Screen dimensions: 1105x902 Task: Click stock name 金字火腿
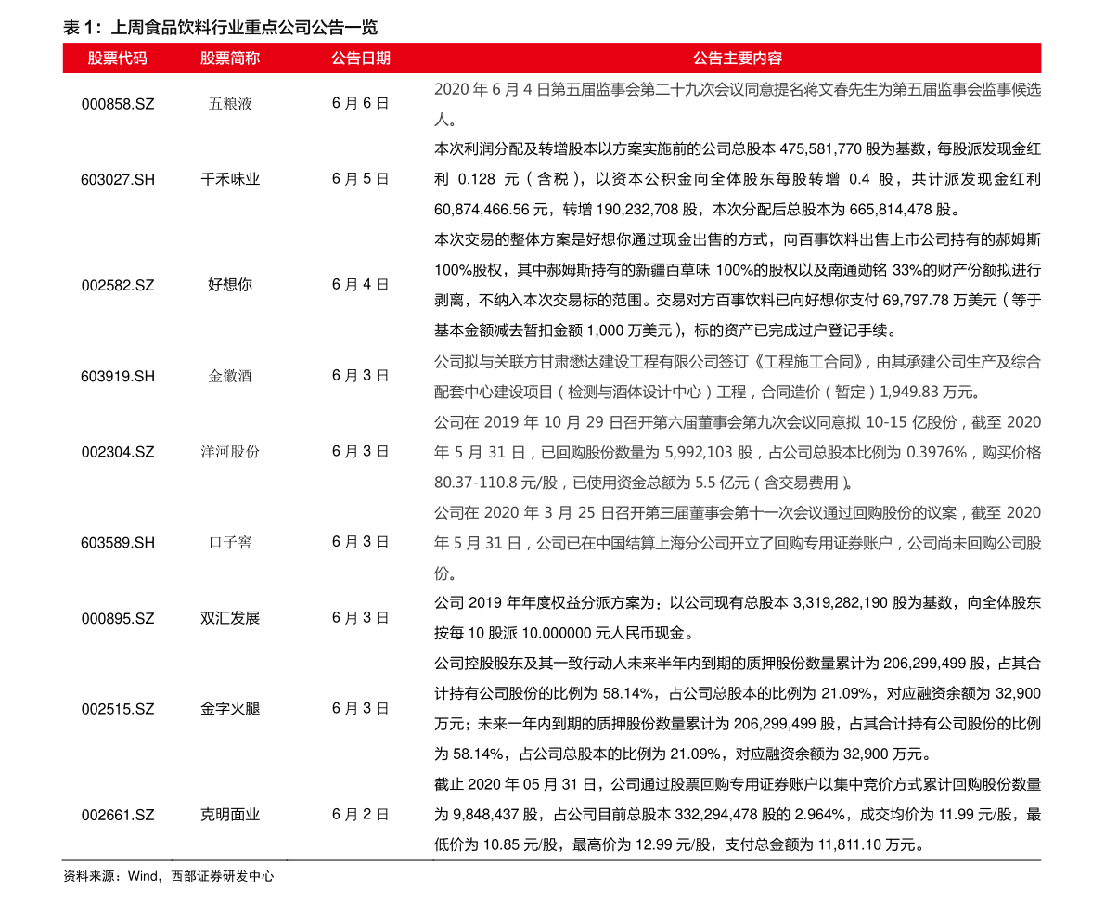[230, 709]
